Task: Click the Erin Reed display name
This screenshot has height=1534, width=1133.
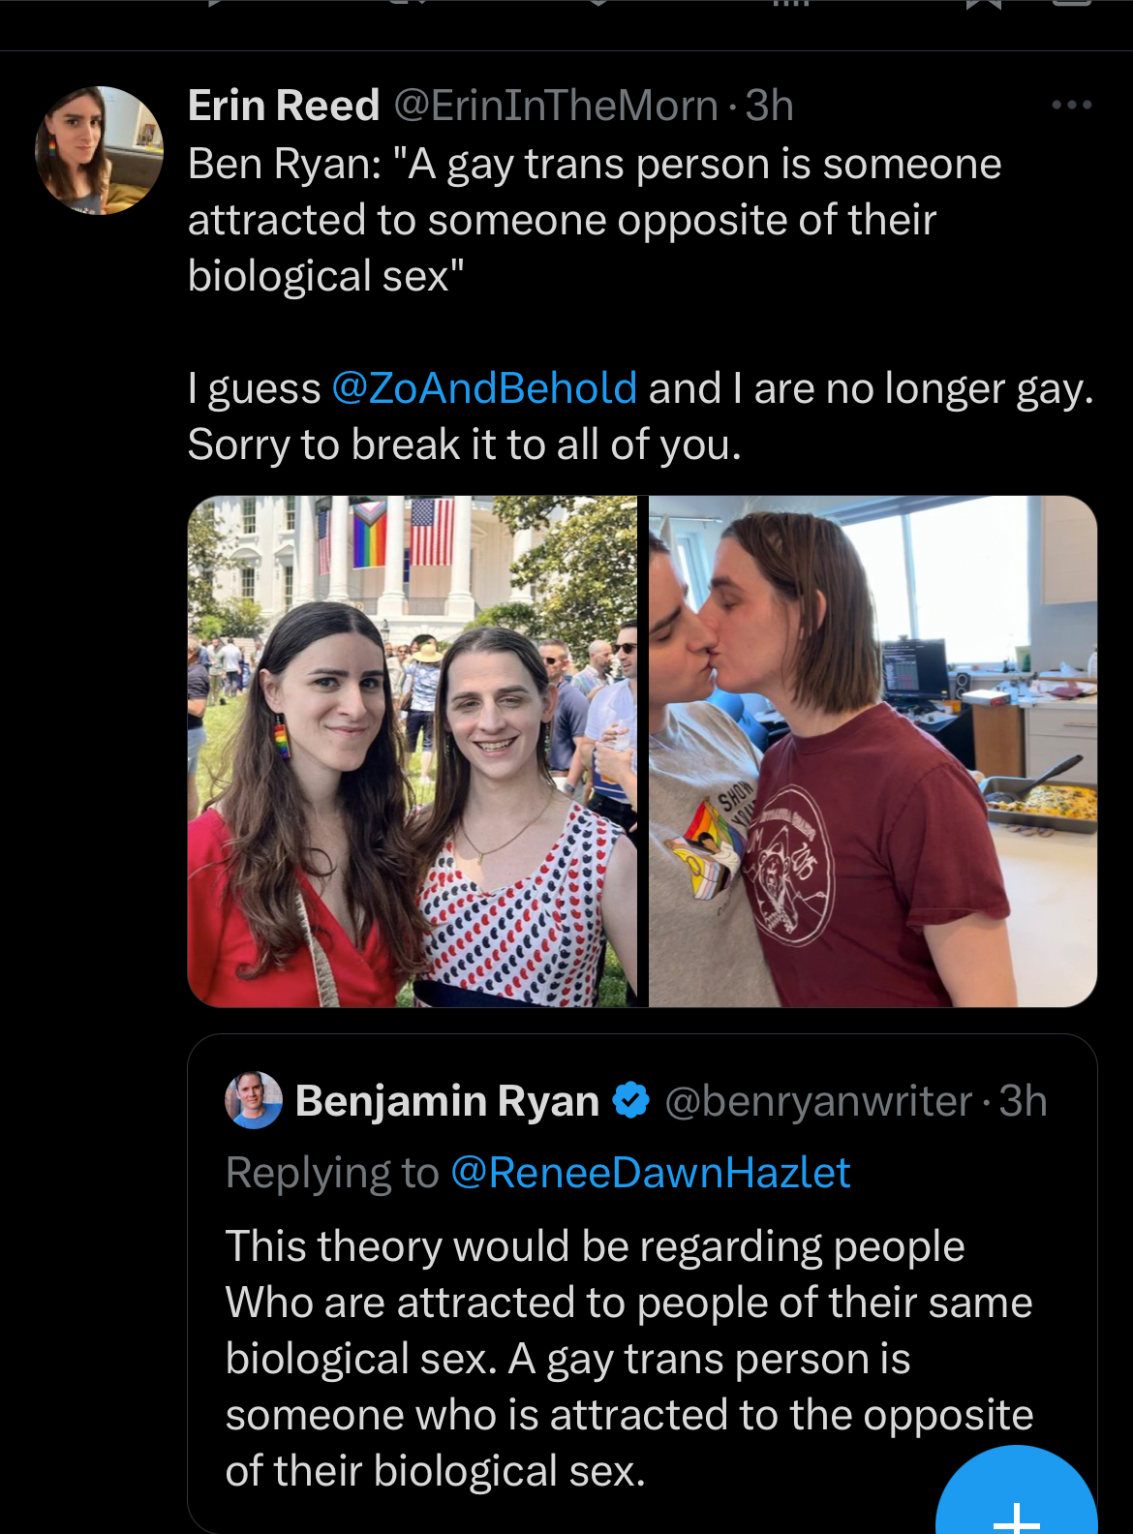Action: pos(284,106)
